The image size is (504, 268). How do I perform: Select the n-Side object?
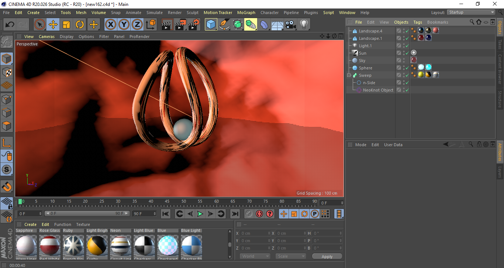[x=369, y=83]
